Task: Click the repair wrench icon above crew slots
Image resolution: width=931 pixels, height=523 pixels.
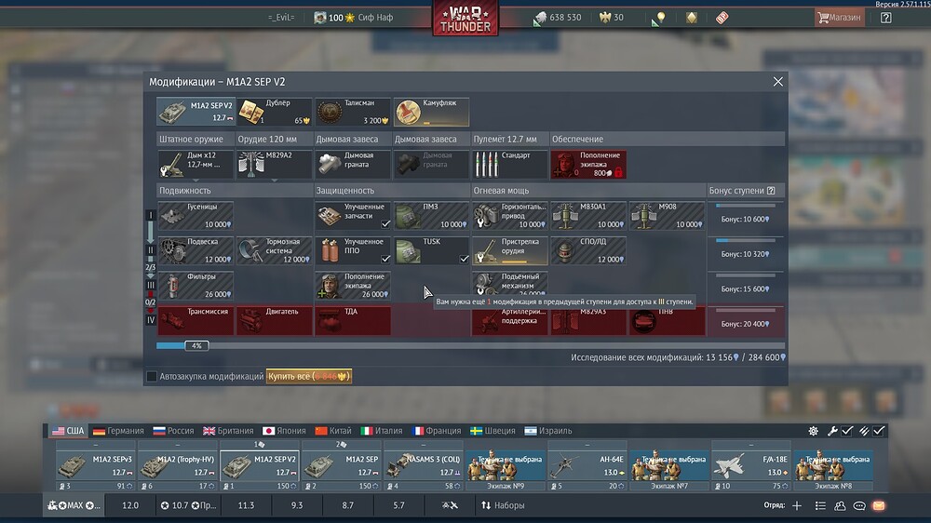Action: tap(832, 431)
